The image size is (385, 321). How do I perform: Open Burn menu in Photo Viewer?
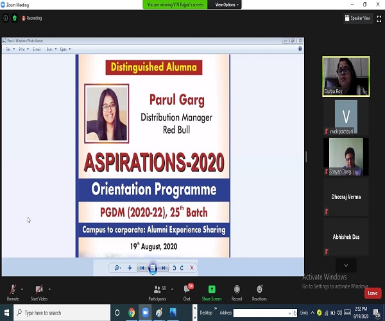pyautogui.click(x=51, y=49)
